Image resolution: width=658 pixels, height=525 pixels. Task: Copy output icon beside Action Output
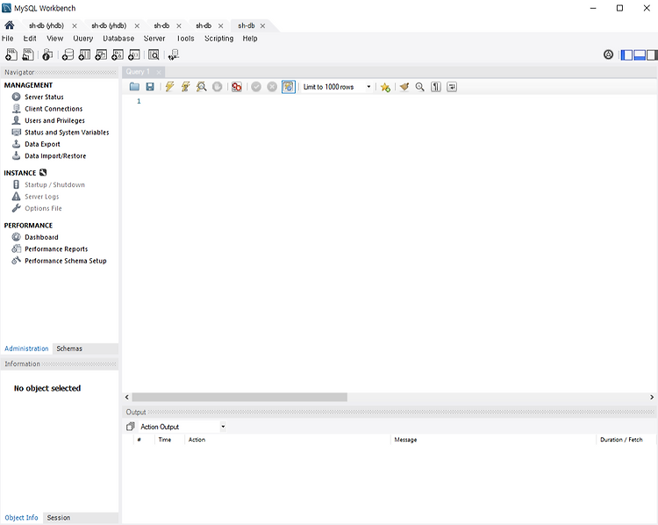(x=131, y=427)
